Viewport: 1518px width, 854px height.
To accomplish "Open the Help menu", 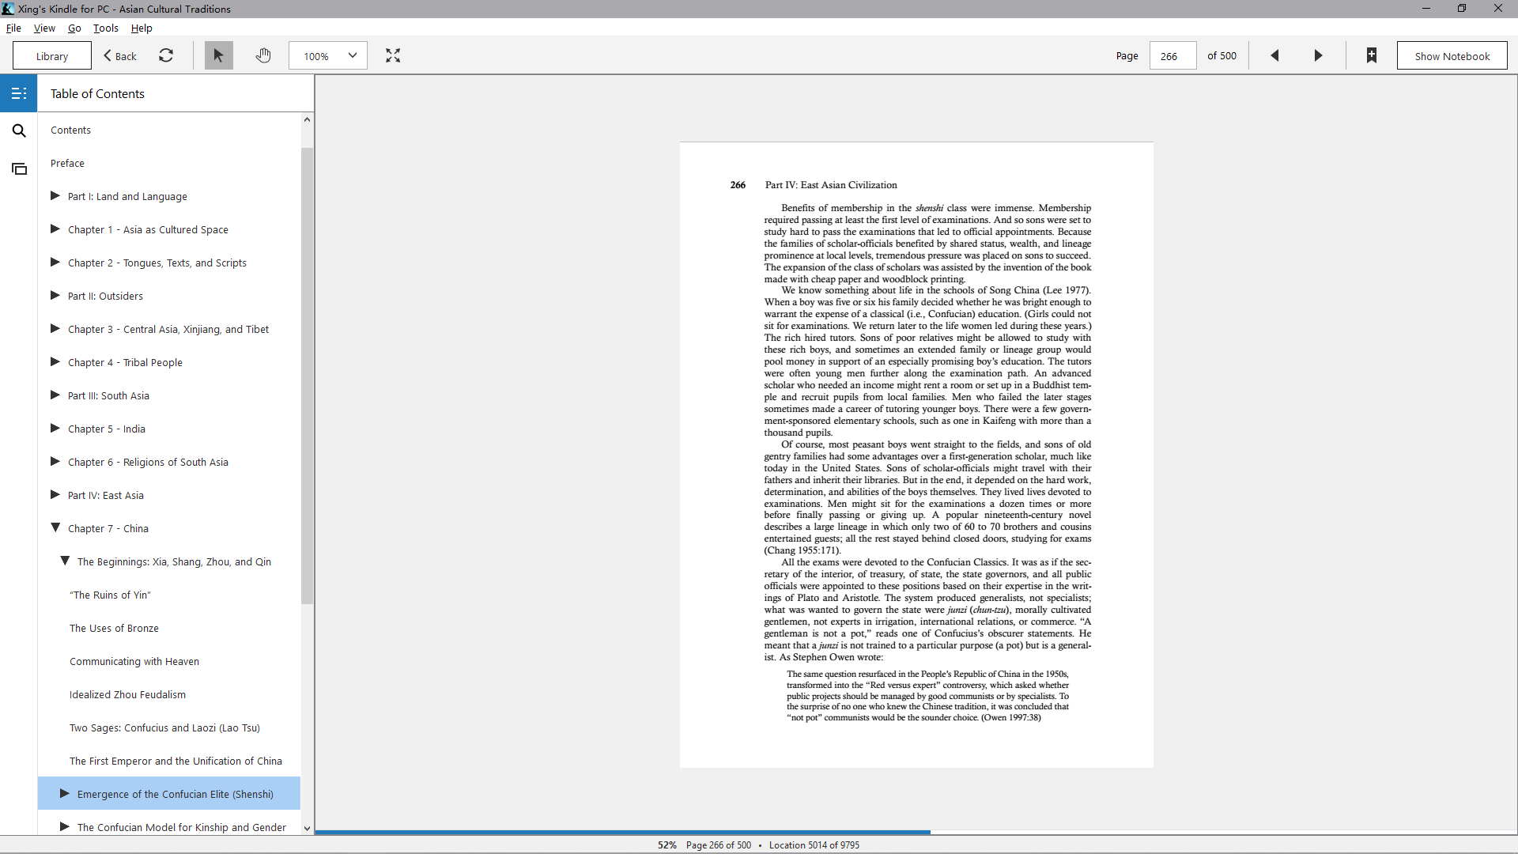I will pyautogui.click(x=142, y=28).
